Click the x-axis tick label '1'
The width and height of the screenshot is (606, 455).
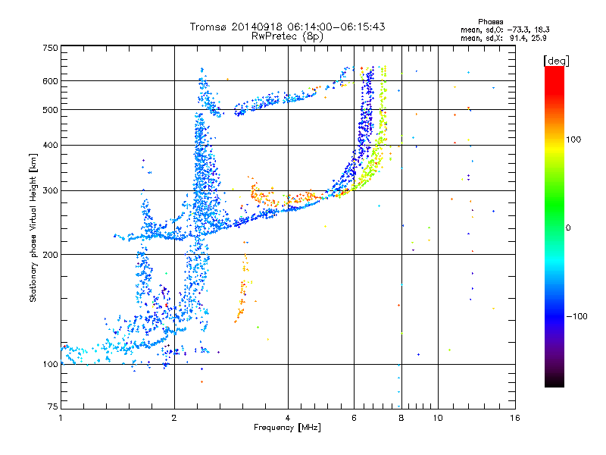[61, 418]
